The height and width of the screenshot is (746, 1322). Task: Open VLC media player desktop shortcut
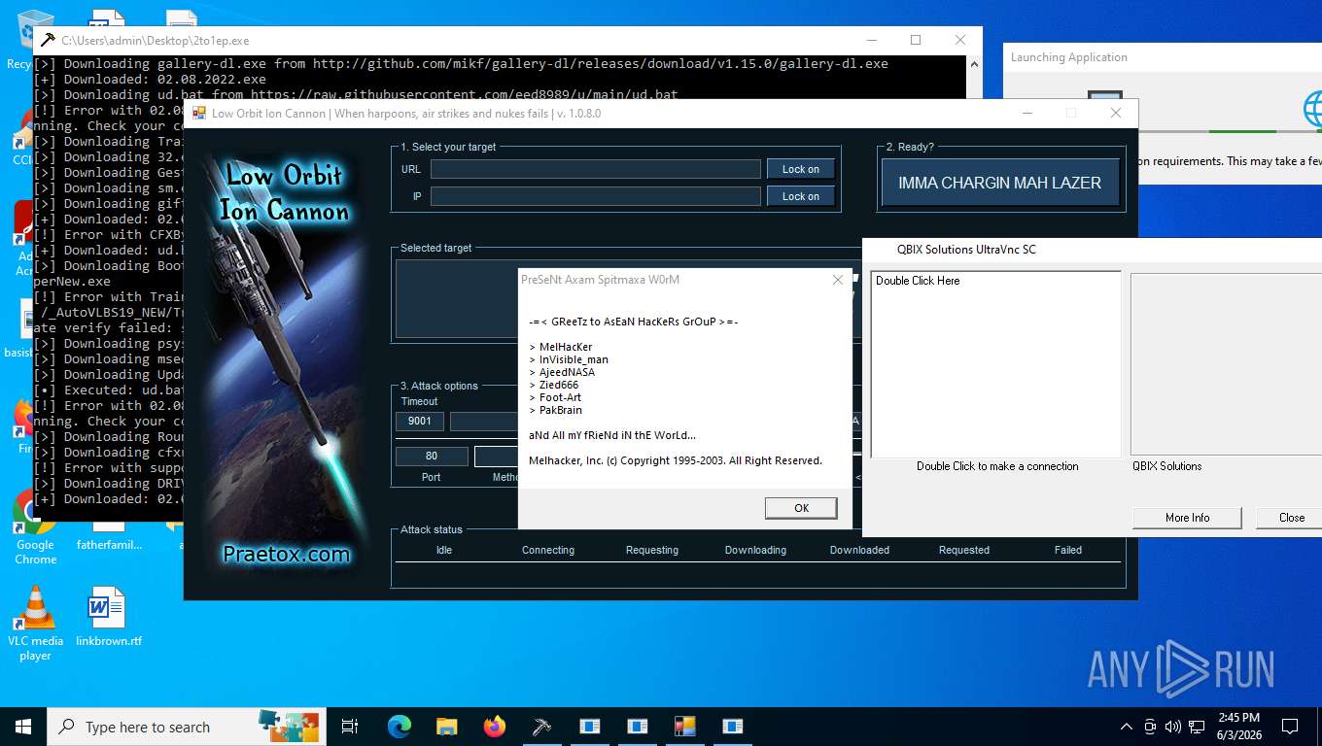pyautogui.click(x=35, y=623)
